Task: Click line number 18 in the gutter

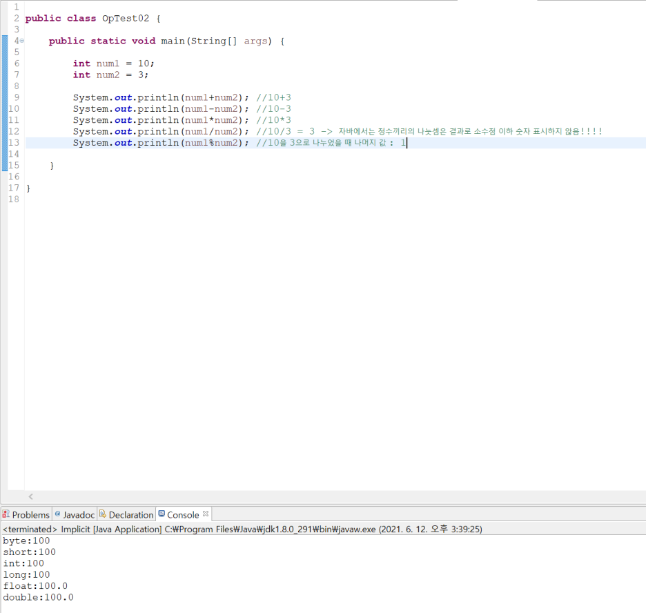Action: pos(14,200)
